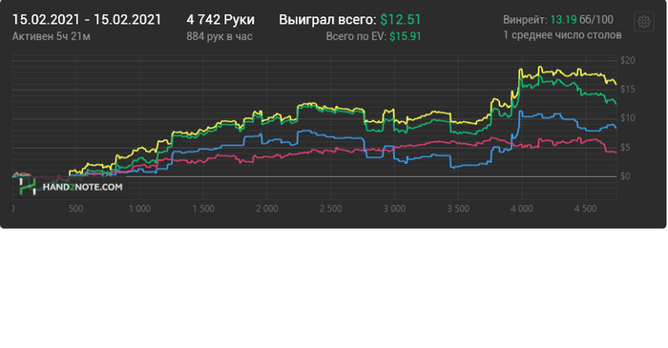Viewport: 668px width, 348px height.
Task: Click the 3 500 x-axis label
Action: coord(458,209)
